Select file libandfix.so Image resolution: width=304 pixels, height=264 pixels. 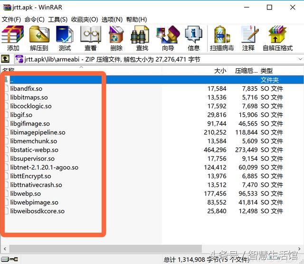[x=26, y=89]
